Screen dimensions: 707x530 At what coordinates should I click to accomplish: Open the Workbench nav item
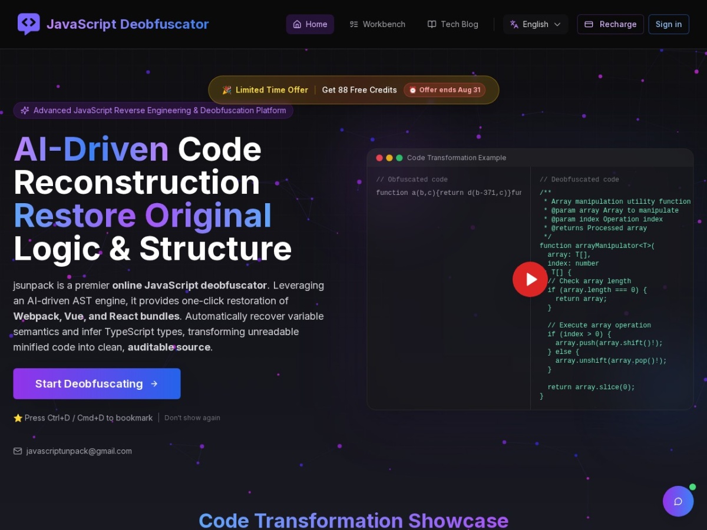point(378,24)
